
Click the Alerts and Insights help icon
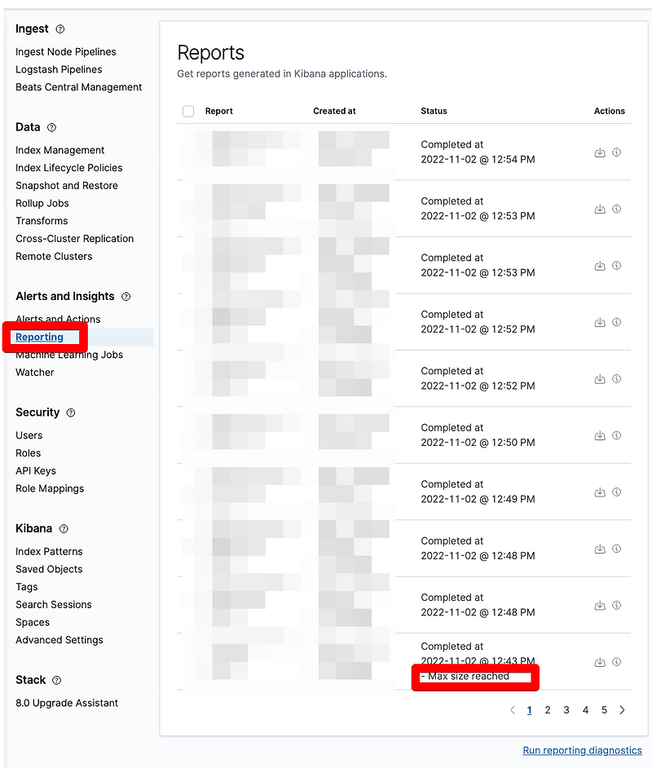(126, 296)
